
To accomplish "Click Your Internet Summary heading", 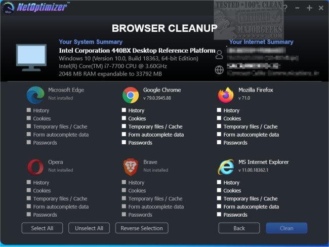I will [x=261, y=42].
